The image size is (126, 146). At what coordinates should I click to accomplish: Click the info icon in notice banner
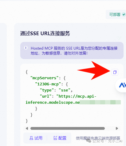26,48
